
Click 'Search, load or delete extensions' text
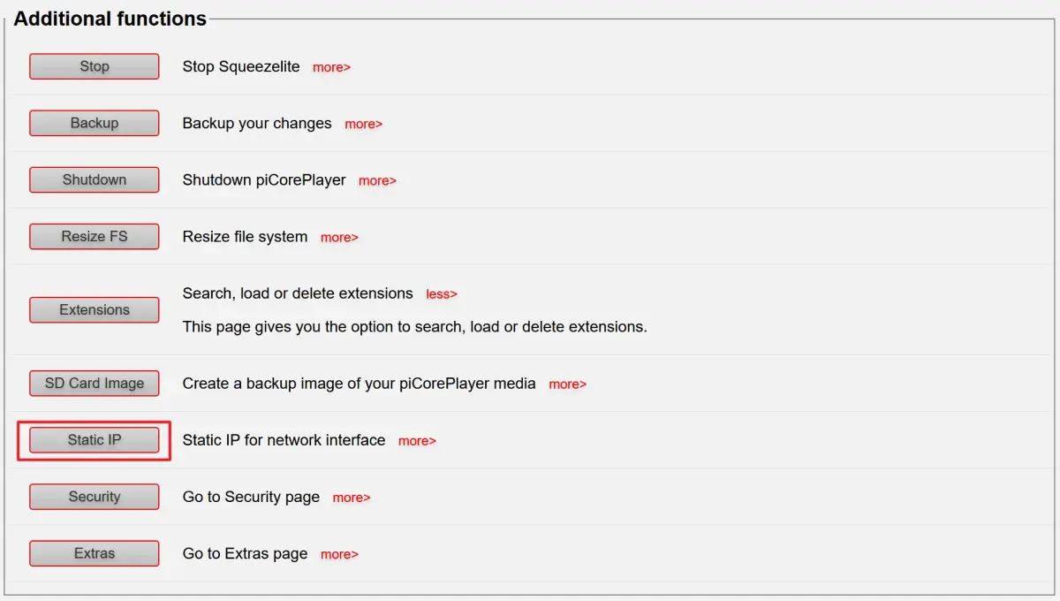(298, 293)
